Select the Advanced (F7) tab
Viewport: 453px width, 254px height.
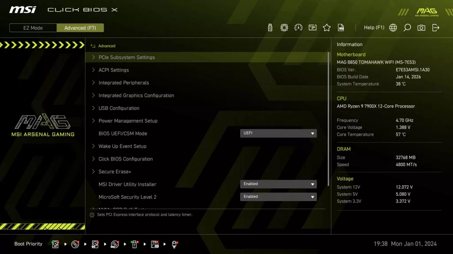pyautogui.click(x=80, y=27)
